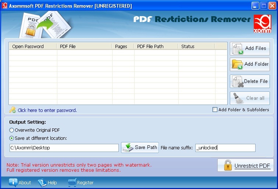Image resolution: width=278 pixels, height=189 pixels.
Task: Click the folder icon on Add Folder
Action: [x=237, y=65]
